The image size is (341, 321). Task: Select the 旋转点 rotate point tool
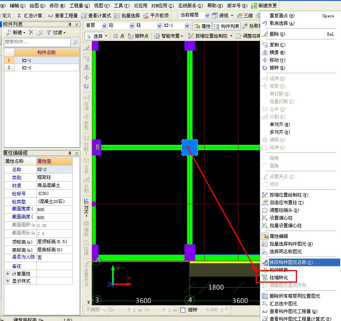click(x=139, y=36)
